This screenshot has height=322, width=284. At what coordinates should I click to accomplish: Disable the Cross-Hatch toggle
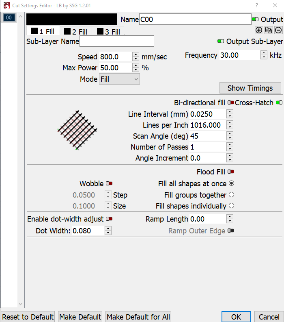[279, 103]
